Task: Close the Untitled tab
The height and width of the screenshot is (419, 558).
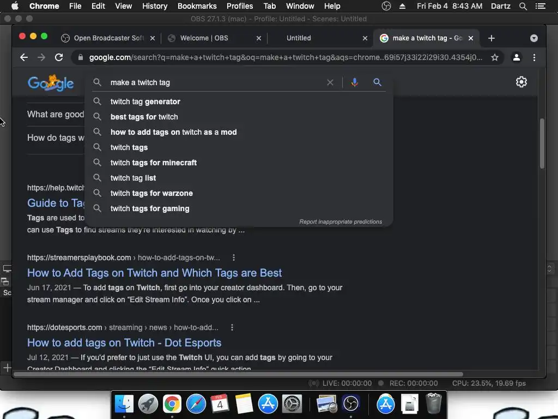Action: pyautogui.click(x=365, y=38)
